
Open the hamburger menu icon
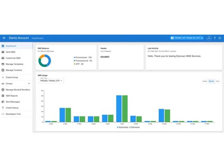tap(4, 38)
